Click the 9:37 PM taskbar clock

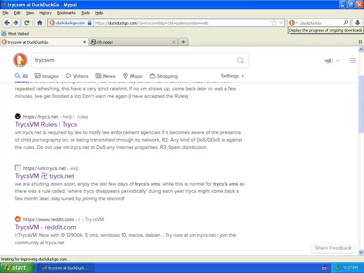click(350, 268)
